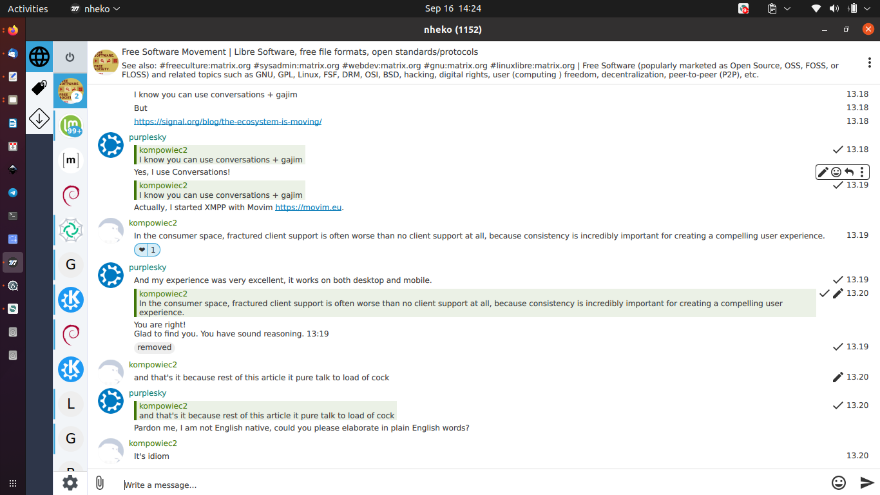Screen dimensions: 880x495
Task: Launch Thunderbird from the dock
Action: 13,53
